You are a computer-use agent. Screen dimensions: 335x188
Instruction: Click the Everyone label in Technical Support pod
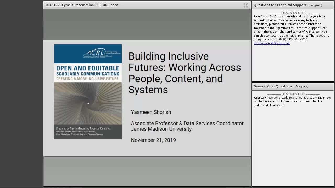315,5
